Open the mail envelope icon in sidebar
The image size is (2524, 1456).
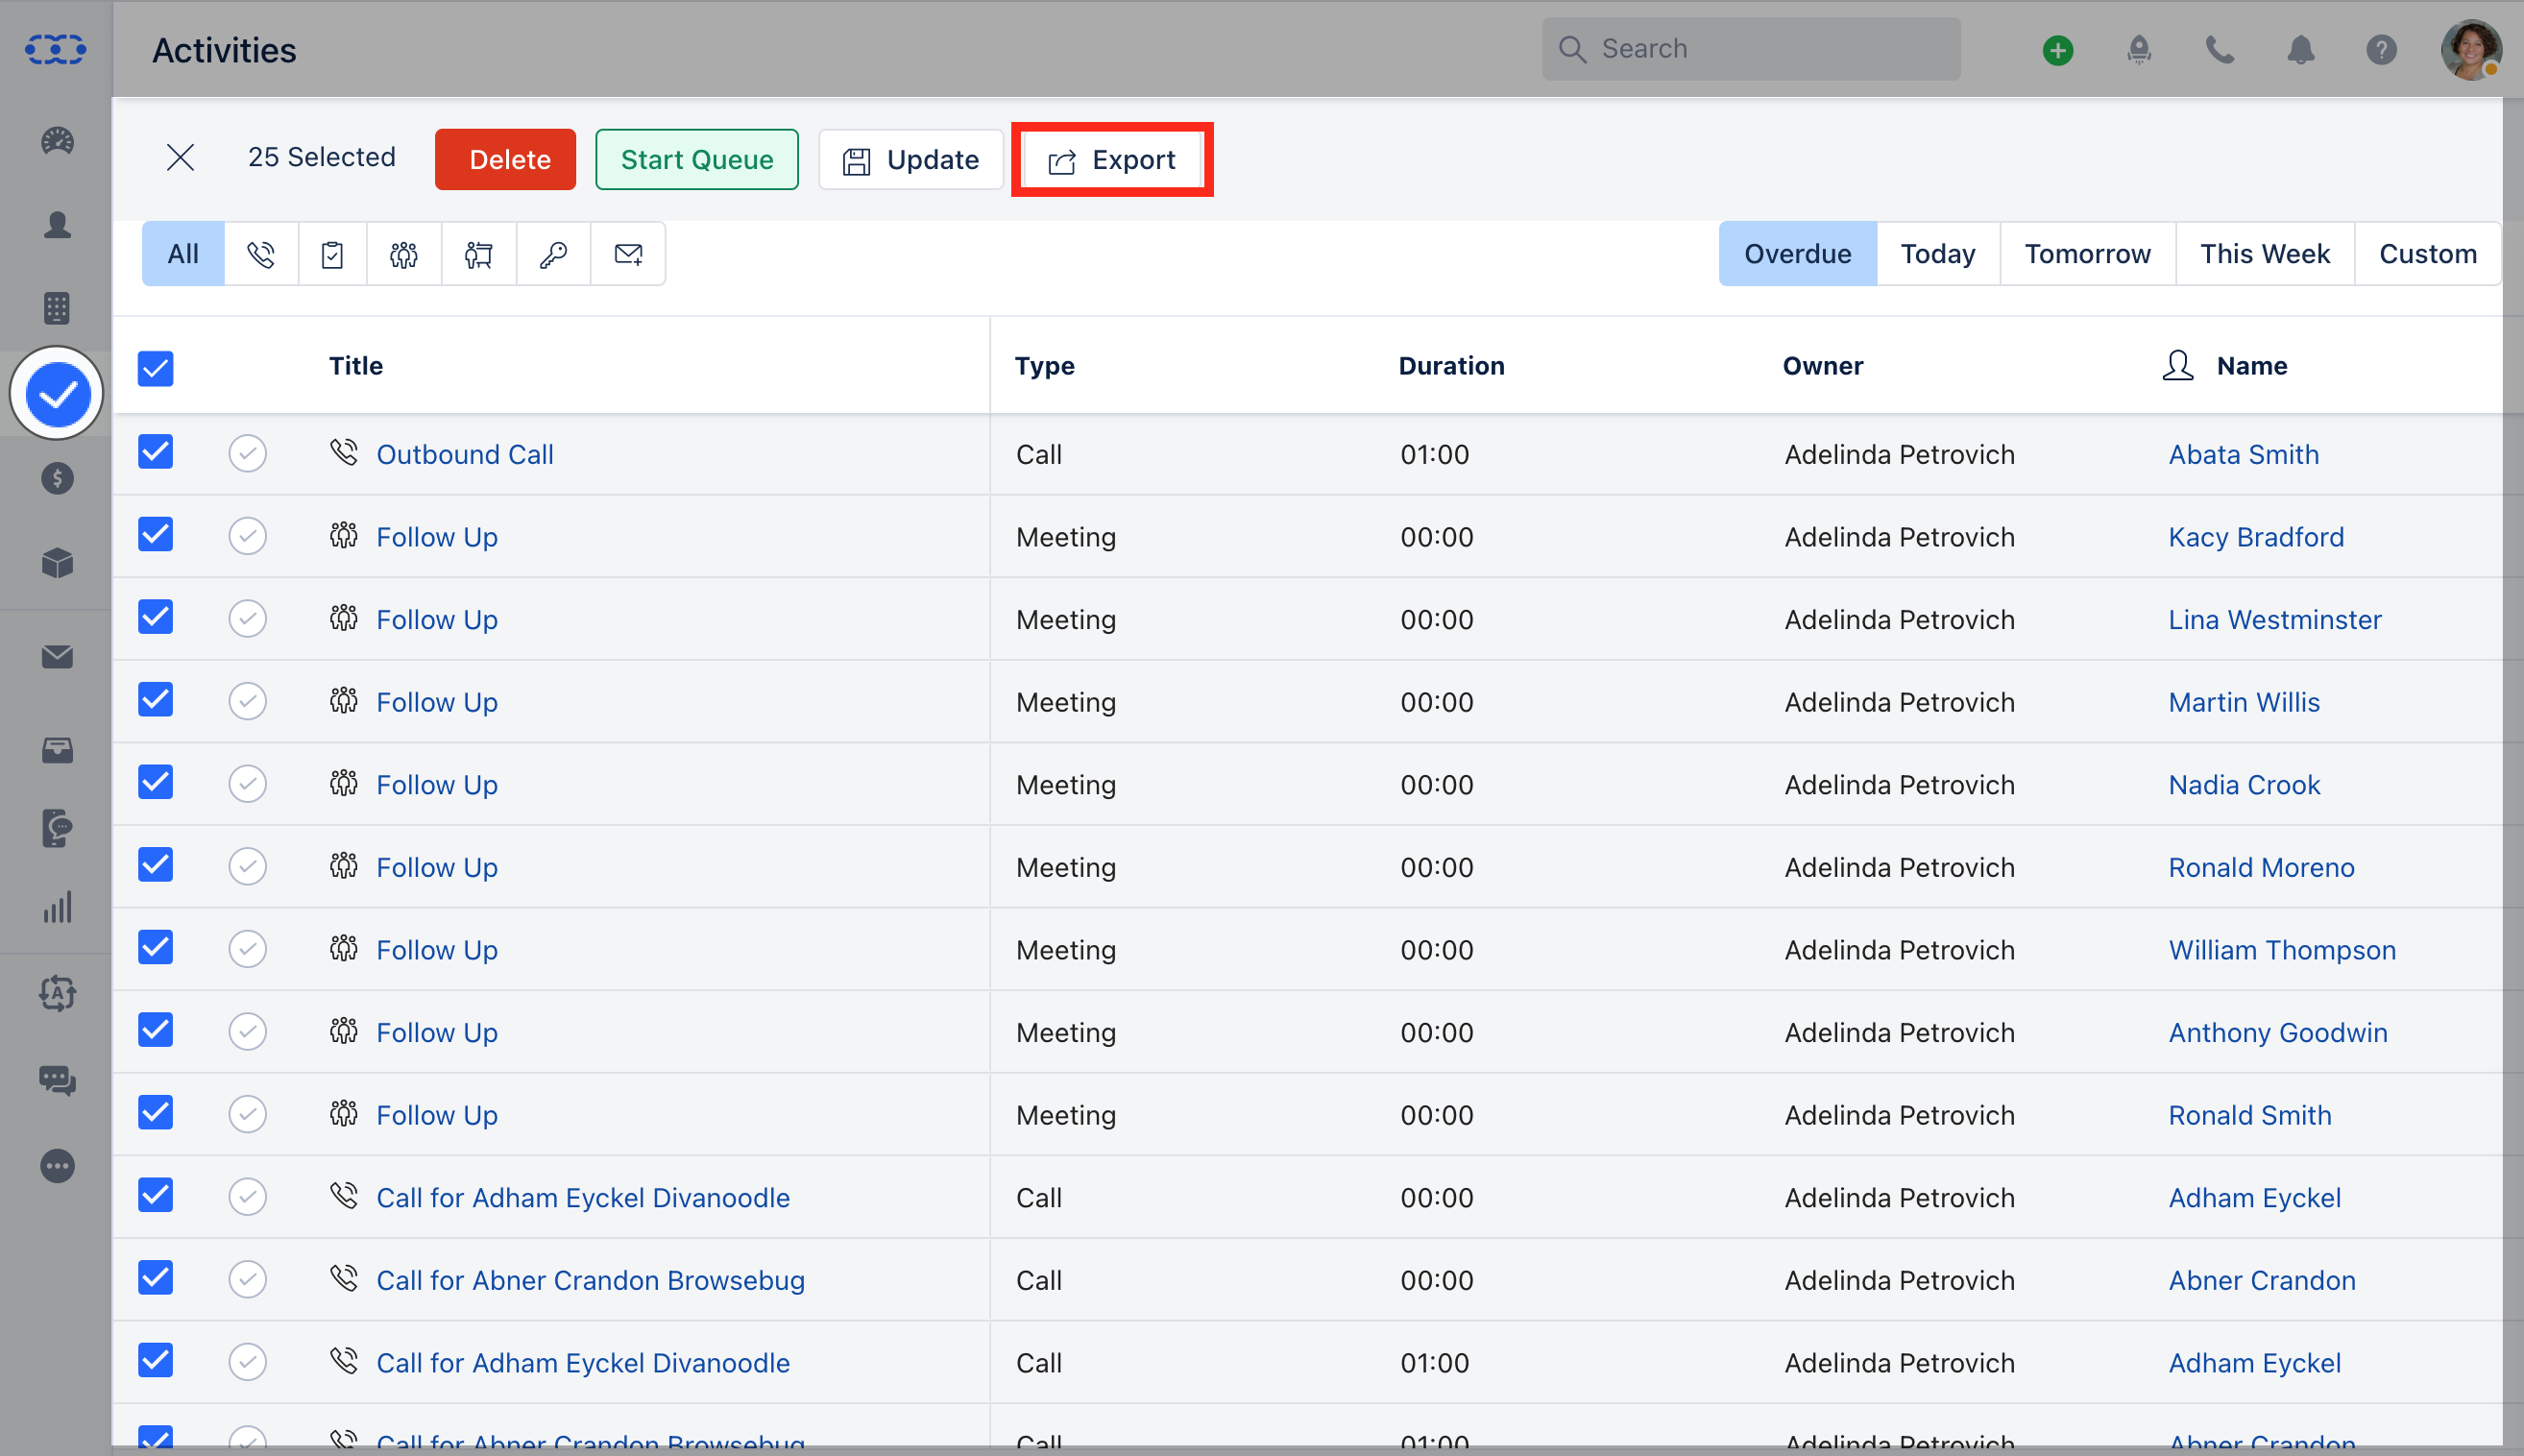[x=57, y=657]
